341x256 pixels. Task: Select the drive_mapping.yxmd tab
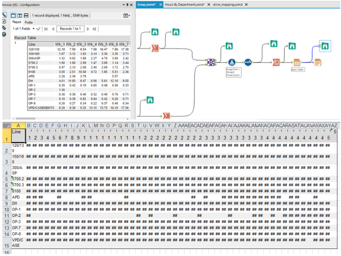coord(228,4)
